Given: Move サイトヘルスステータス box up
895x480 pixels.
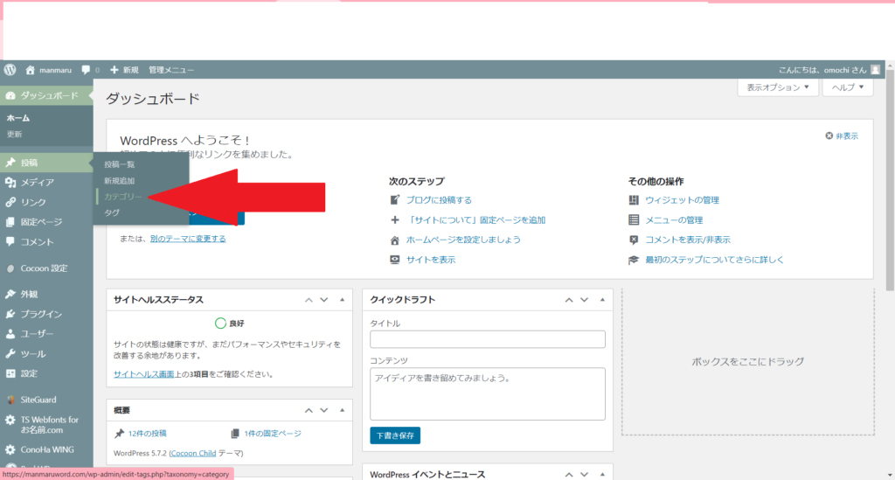Looking at the screenshot, I should (309, 300).
